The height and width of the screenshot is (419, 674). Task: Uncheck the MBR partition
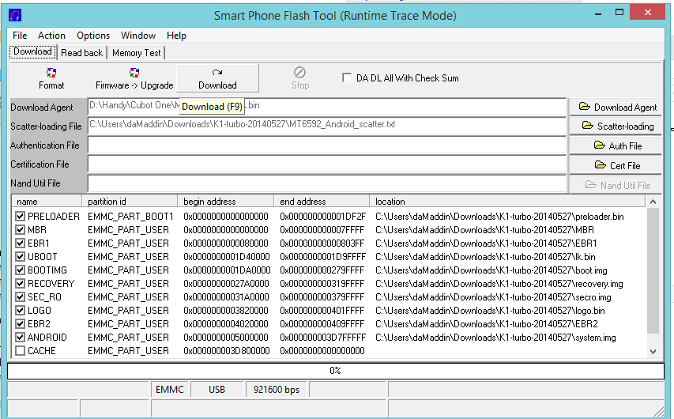click(20, 230)
